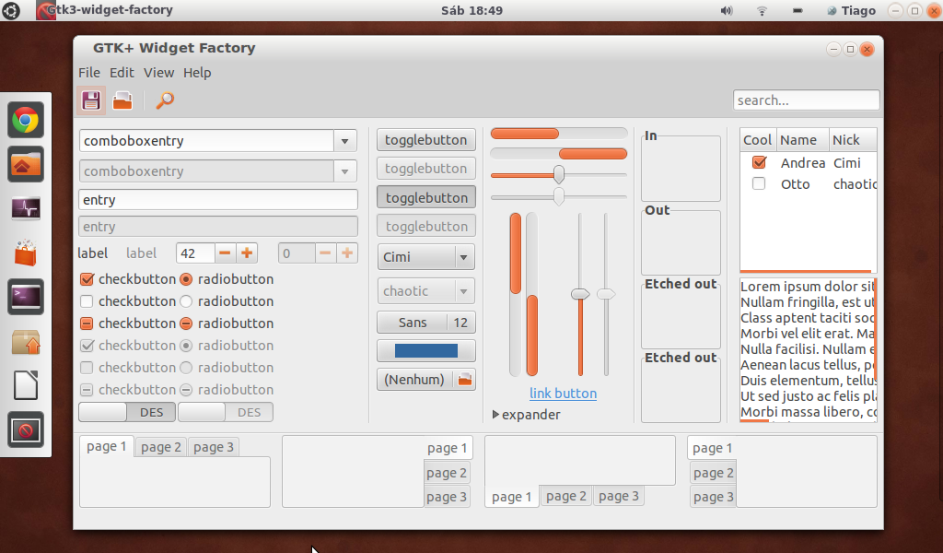Select the second empty radiobutton

pos(186,300)
